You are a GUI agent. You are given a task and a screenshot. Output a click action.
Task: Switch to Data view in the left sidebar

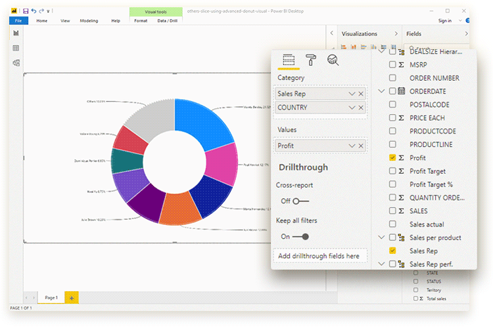(x=16, y=48)
